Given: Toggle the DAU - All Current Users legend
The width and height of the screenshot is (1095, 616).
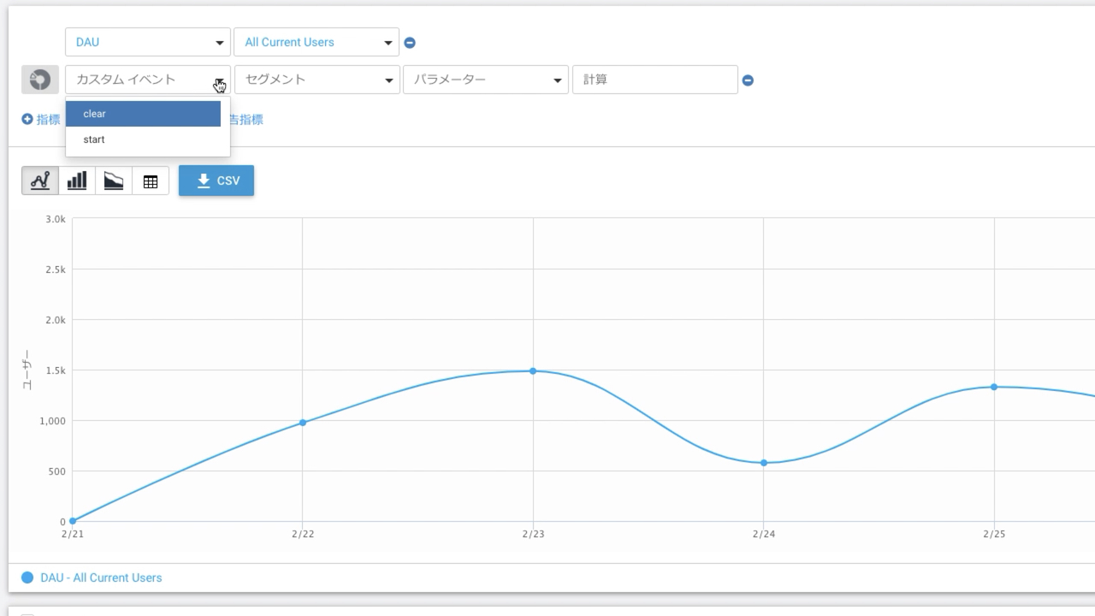Looking at the screenshot, I should click(92, 577).
